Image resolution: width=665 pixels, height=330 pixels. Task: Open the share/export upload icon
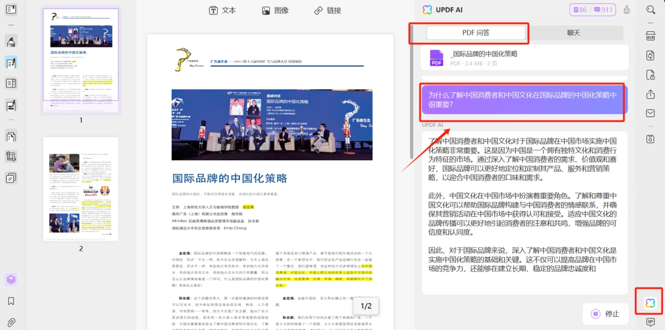[651, 95]
